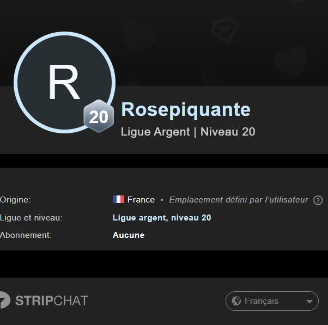Click the Rosepiquante username heading
The width and height of the screenshot is (328, 325).
[x=185, y=109]
